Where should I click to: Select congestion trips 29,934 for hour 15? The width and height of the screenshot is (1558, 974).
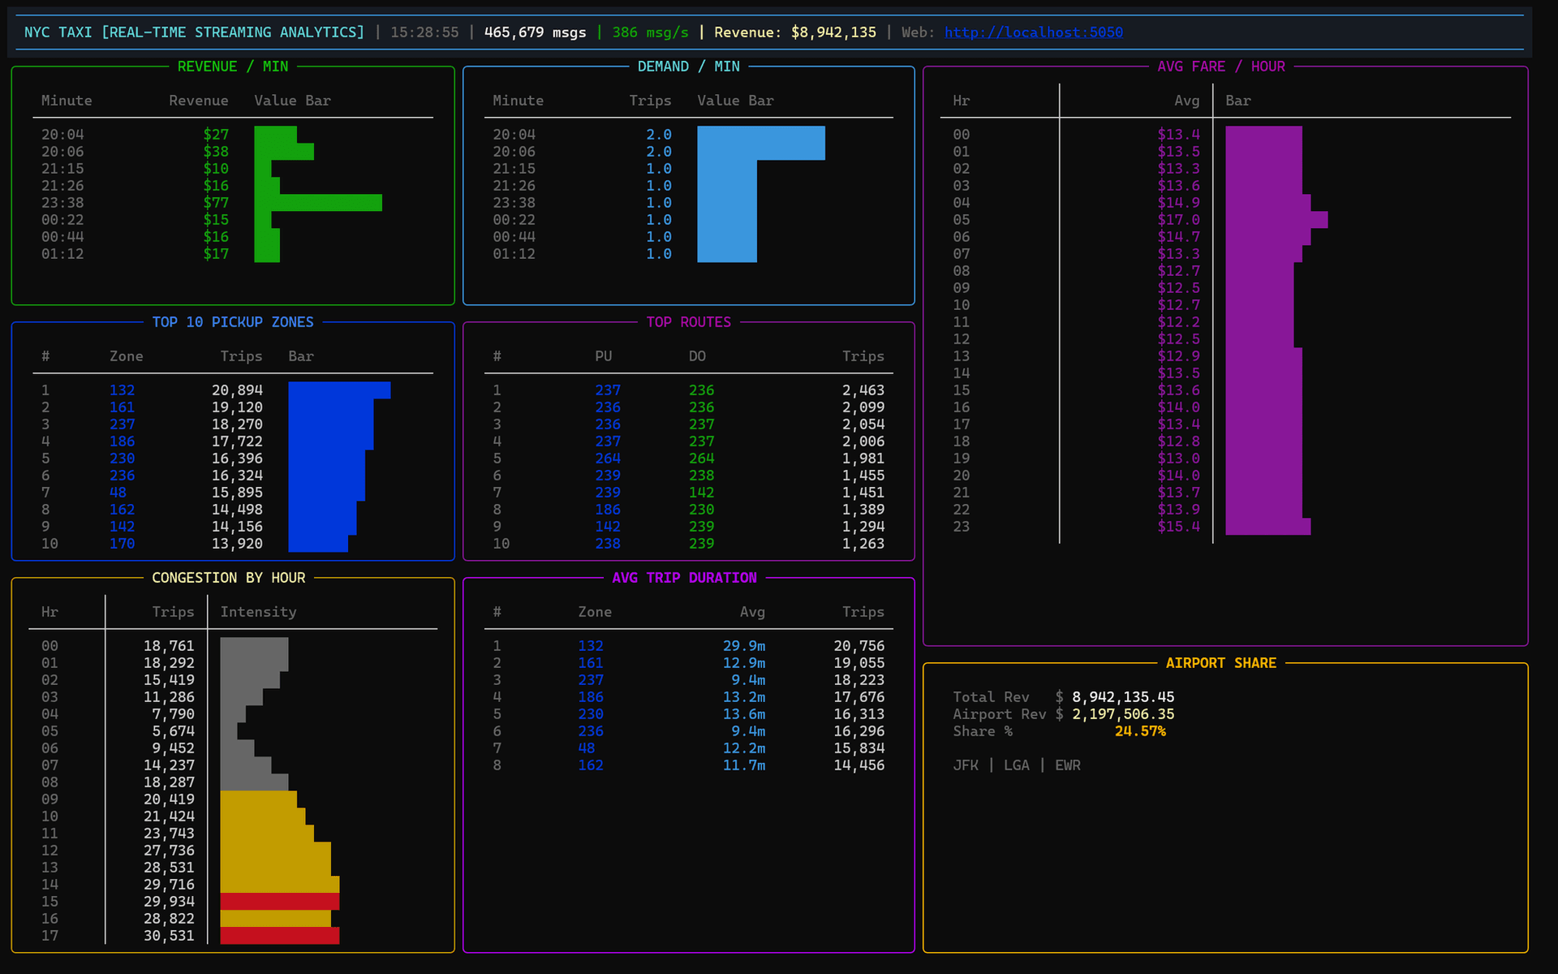click(x=169, y=902)
